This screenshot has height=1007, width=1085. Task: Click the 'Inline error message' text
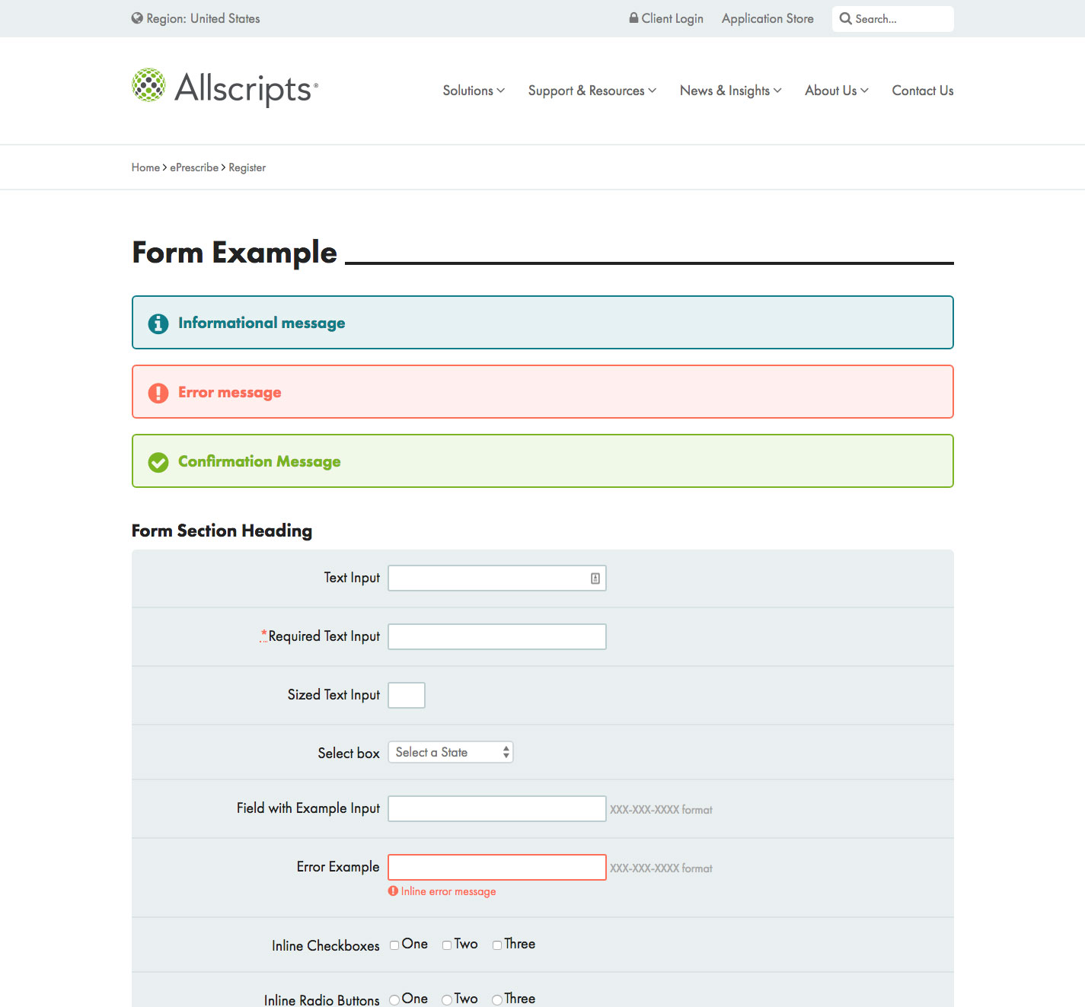click(448, 891)
